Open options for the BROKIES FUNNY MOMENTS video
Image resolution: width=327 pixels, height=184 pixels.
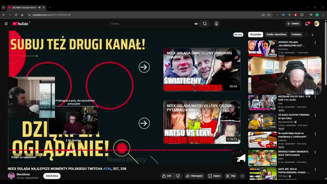pyautogui.click(x=315, y=152)
